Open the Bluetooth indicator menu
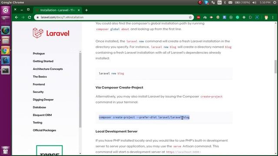Image resolution: width=278 pixels, height=156 pixels. (x=225, y=3)
